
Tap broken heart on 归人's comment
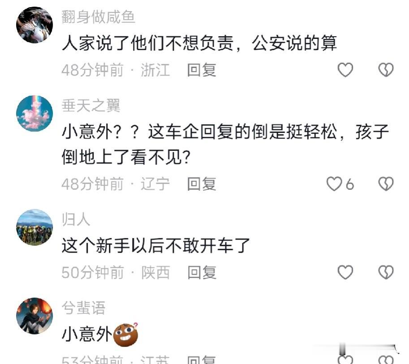coord(386,272)
